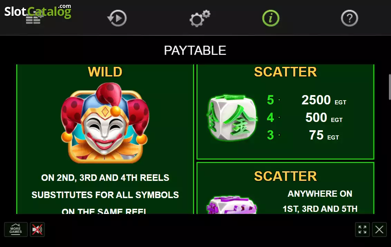Screen dimensions: 391x247
Task: Click the paytable vertical scrollbar
Action: tap(390, 87)
